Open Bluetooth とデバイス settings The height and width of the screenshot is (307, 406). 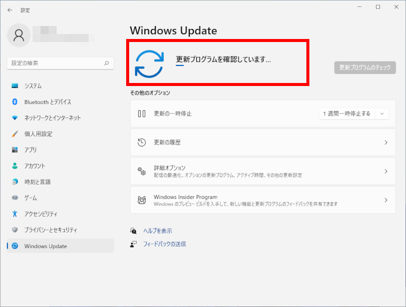48,102
